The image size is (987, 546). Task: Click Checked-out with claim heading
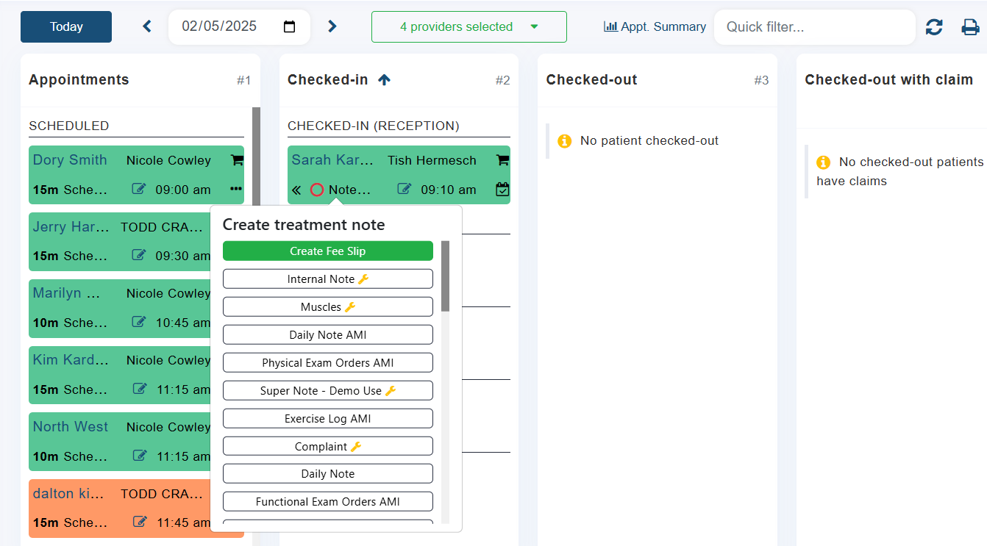pos(888,80)
